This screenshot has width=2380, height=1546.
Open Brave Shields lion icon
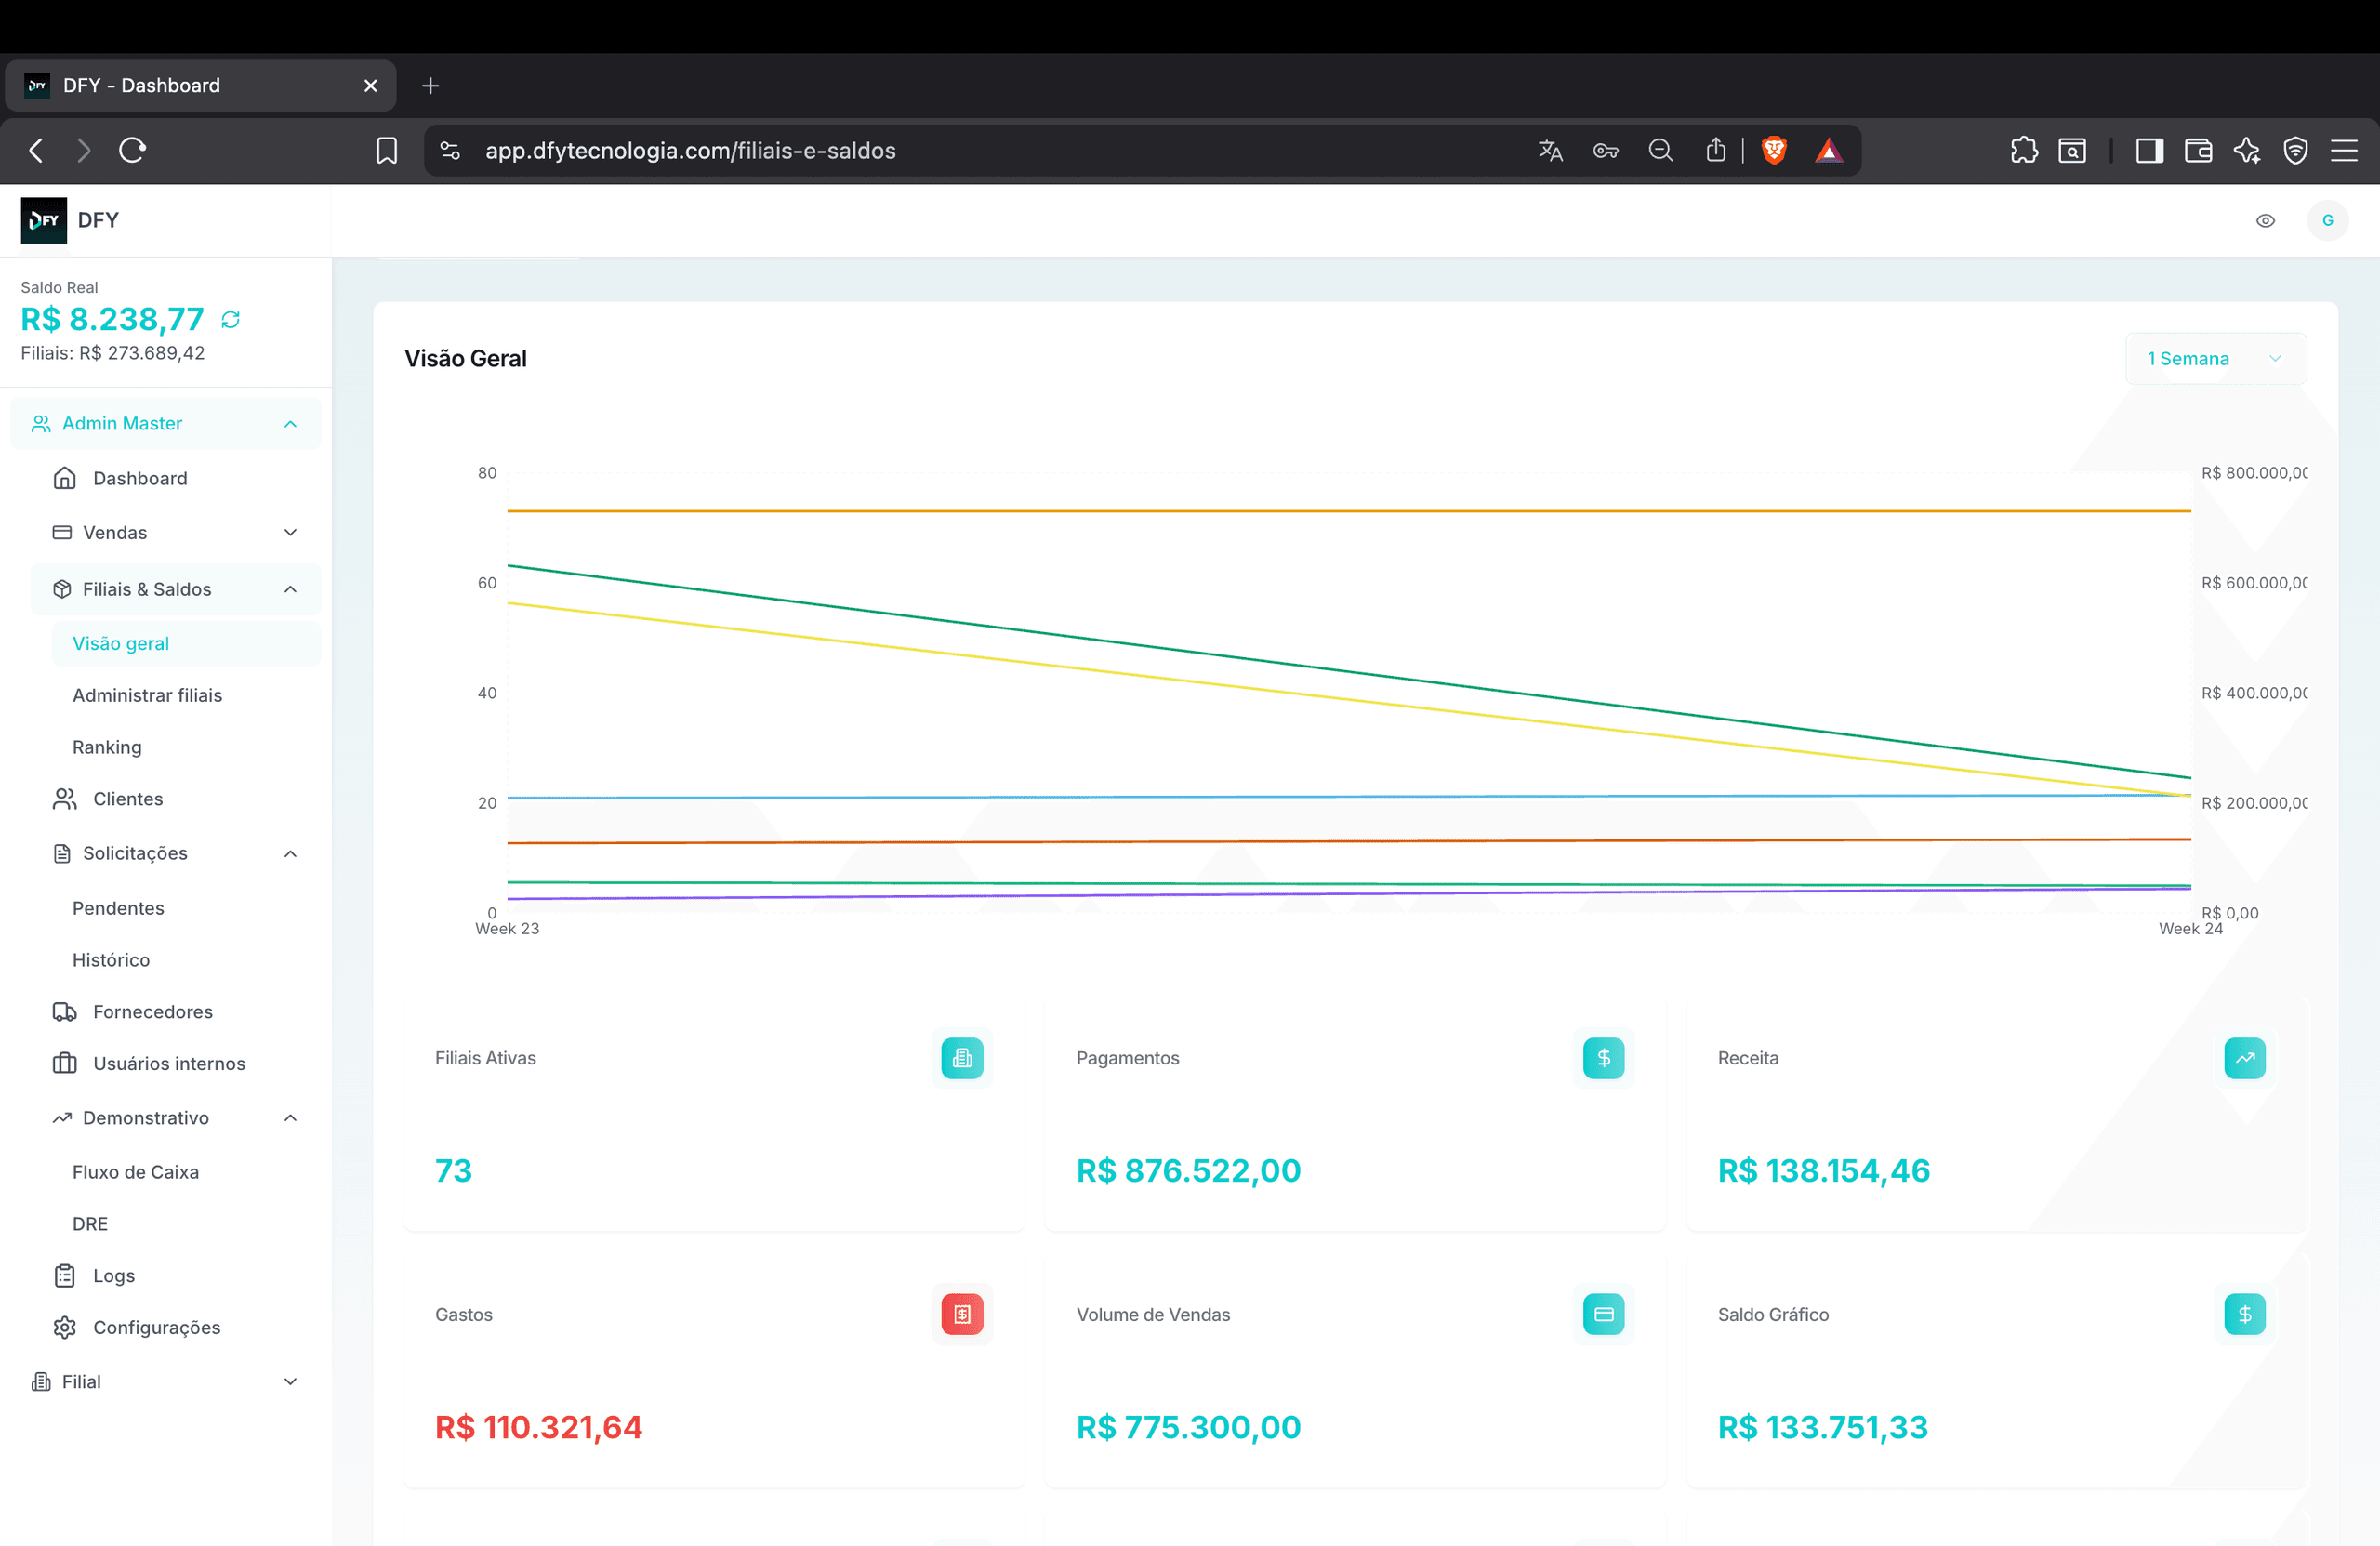(1773, 150)
